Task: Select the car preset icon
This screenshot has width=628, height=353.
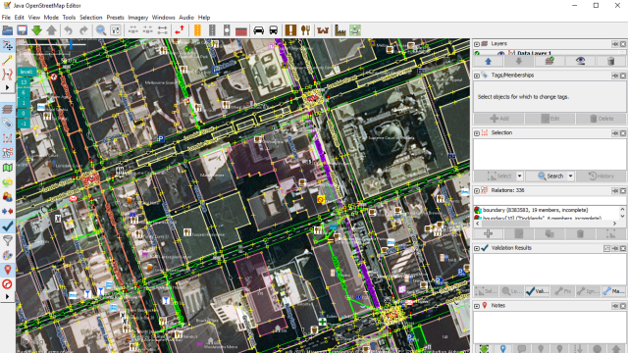Action: click(259, 30)
